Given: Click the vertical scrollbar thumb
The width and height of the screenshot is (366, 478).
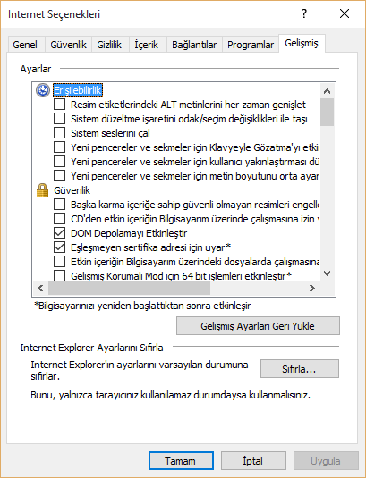Looking at the screenshot, I should pyautogui.click(x=328, y=112).
